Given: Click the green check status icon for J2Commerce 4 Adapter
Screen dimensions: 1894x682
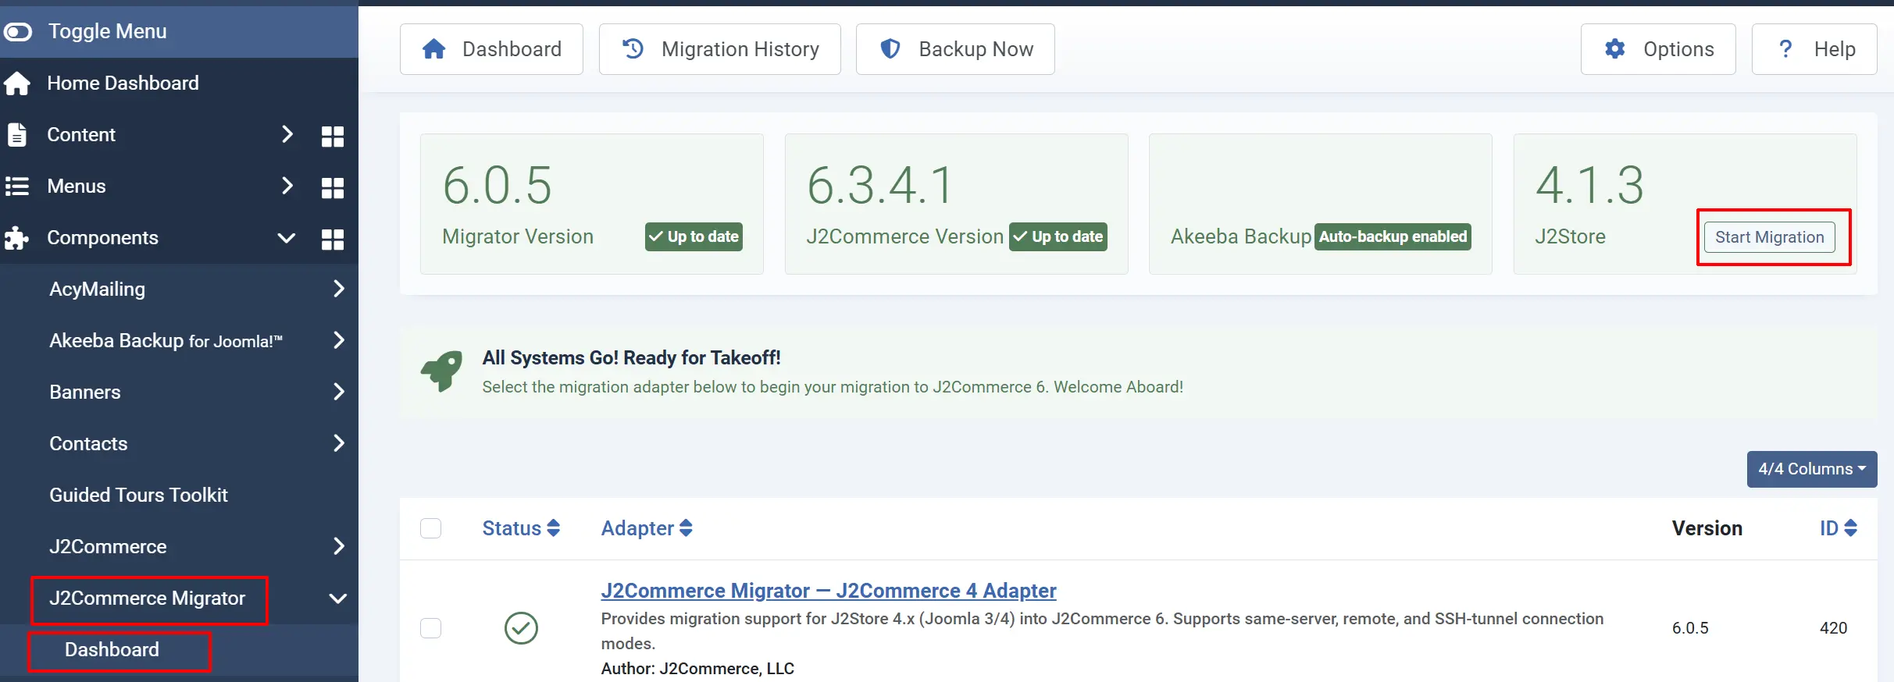Looking at the screenshot, I should (x=521, y=628).
